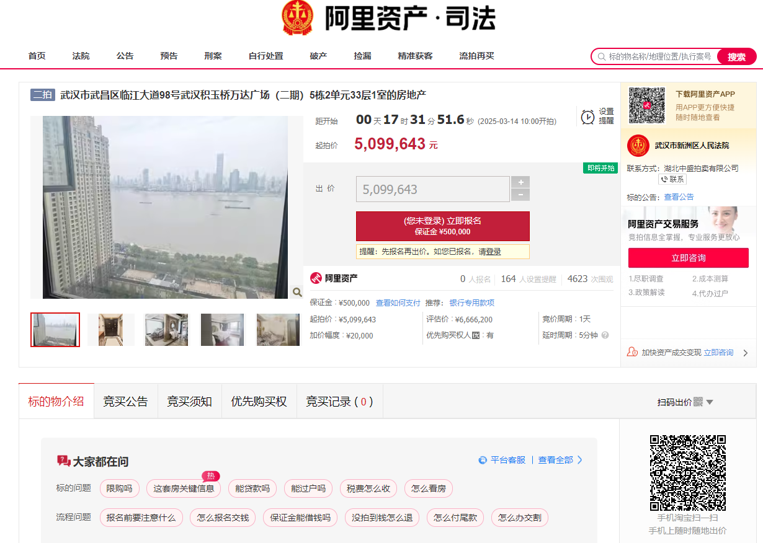
Task: Click the 能过户吗 question tag
Action: coord(308,488)
